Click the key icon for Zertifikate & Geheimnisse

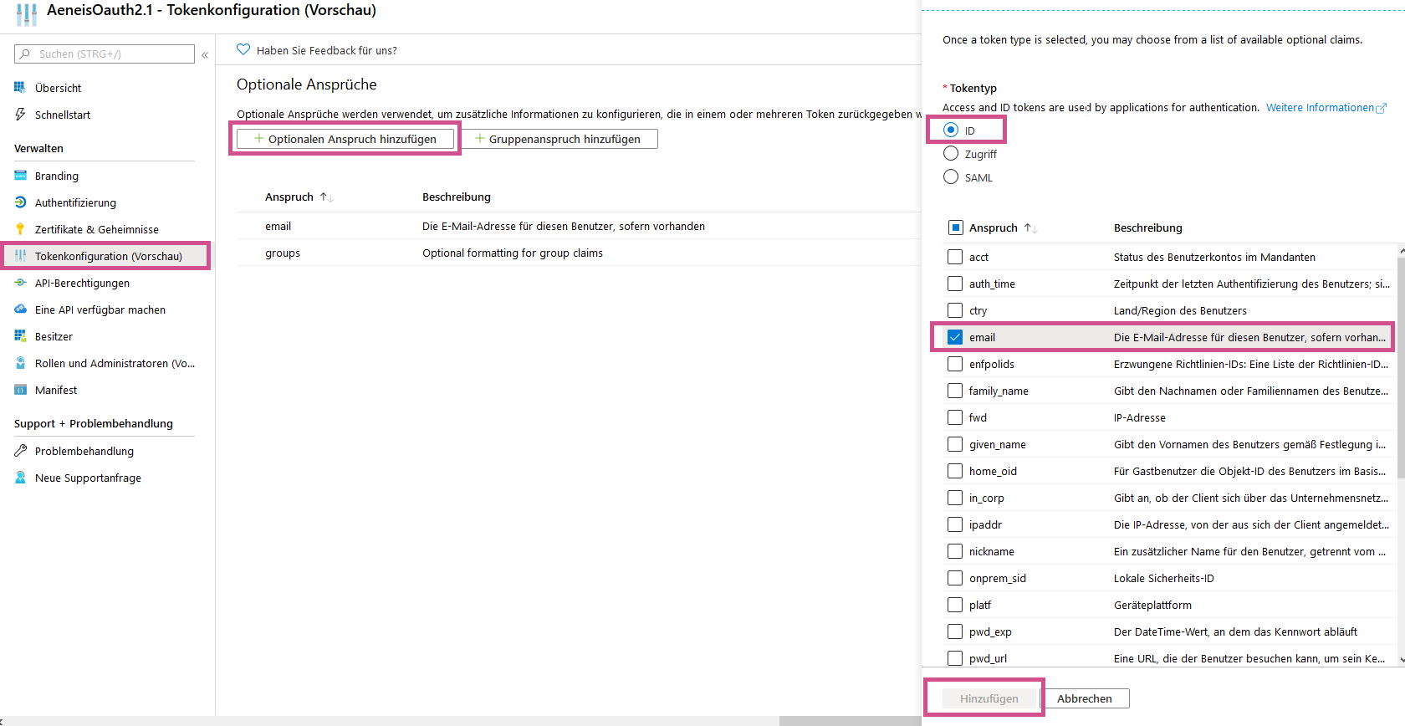click(20, 229)
